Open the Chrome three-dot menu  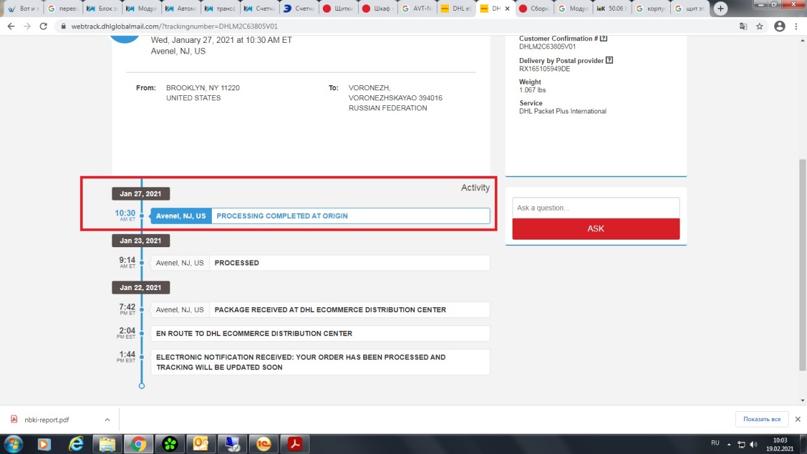(797, 26)
